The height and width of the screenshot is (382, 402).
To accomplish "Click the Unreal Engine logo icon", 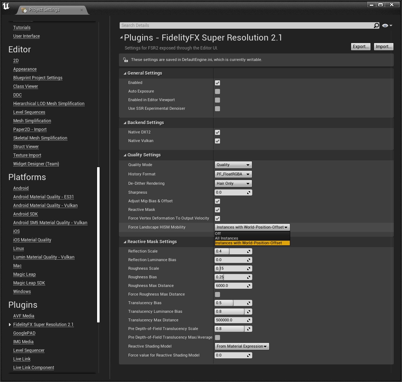I will (x=6, y=6).
